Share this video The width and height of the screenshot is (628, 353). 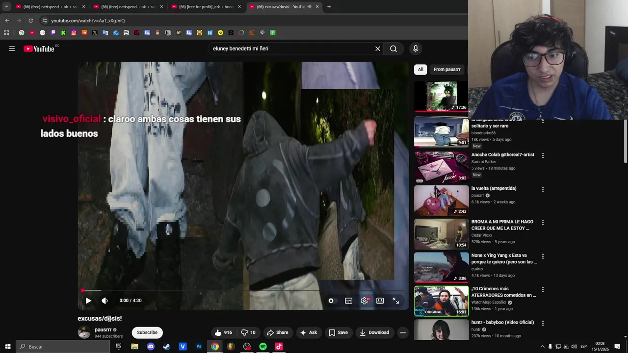point(277,332)
